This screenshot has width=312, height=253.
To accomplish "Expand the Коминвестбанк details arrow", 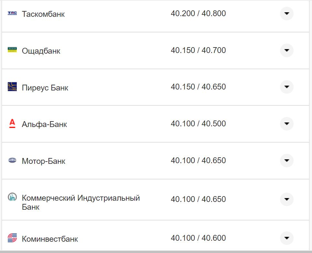I will coord(286,238).
